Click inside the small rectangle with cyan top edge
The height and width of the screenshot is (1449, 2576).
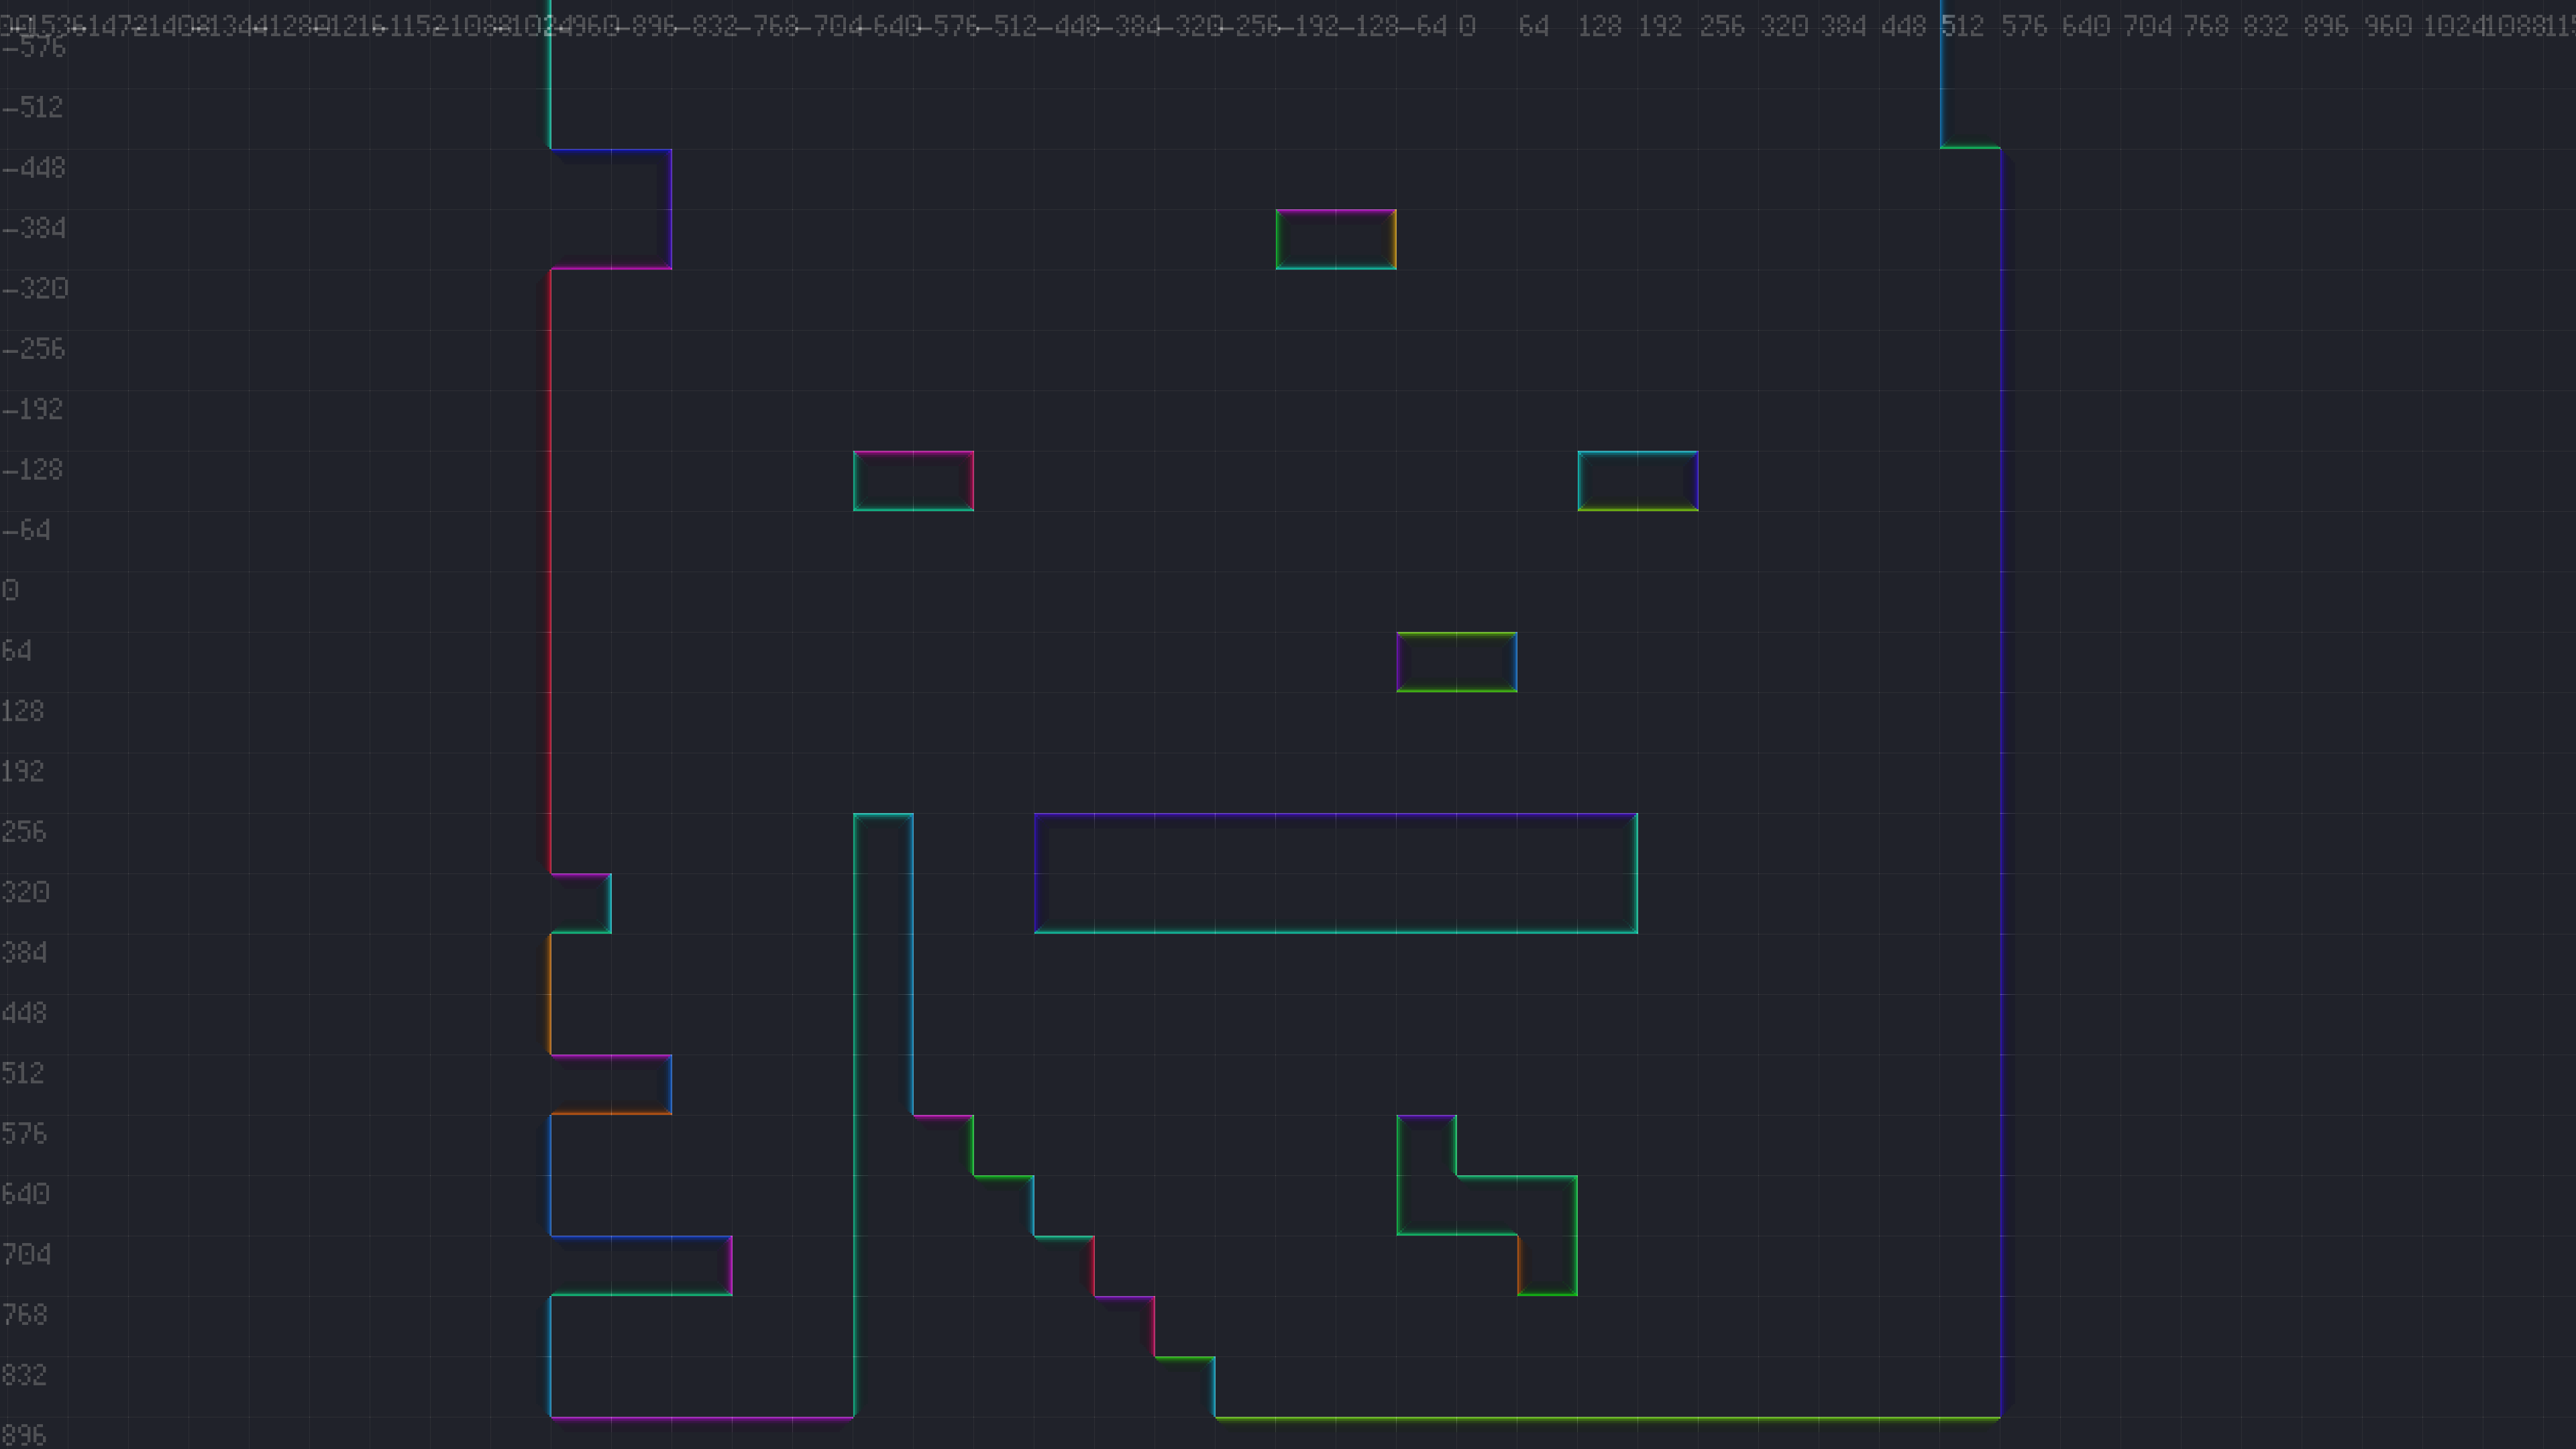pyautogui.click(x=1637, y=481)
